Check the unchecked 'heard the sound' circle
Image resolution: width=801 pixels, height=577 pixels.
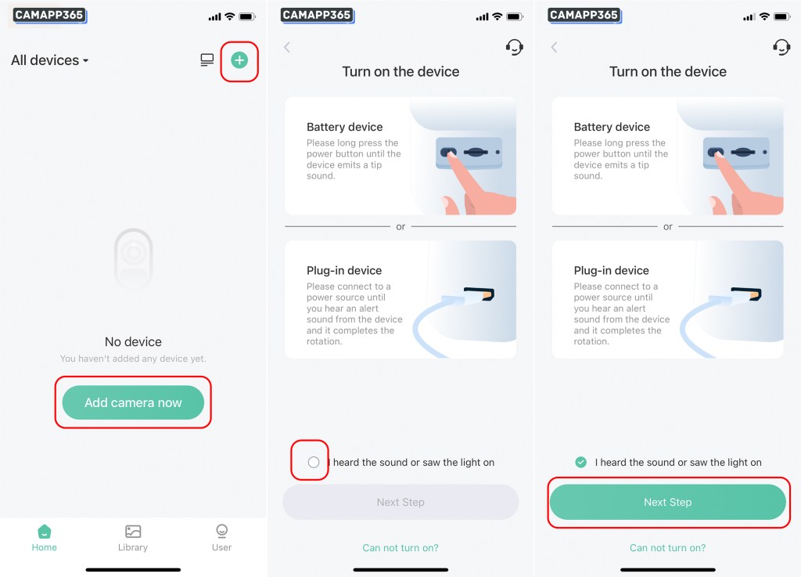pyautogui.click(x=314, y=462)
